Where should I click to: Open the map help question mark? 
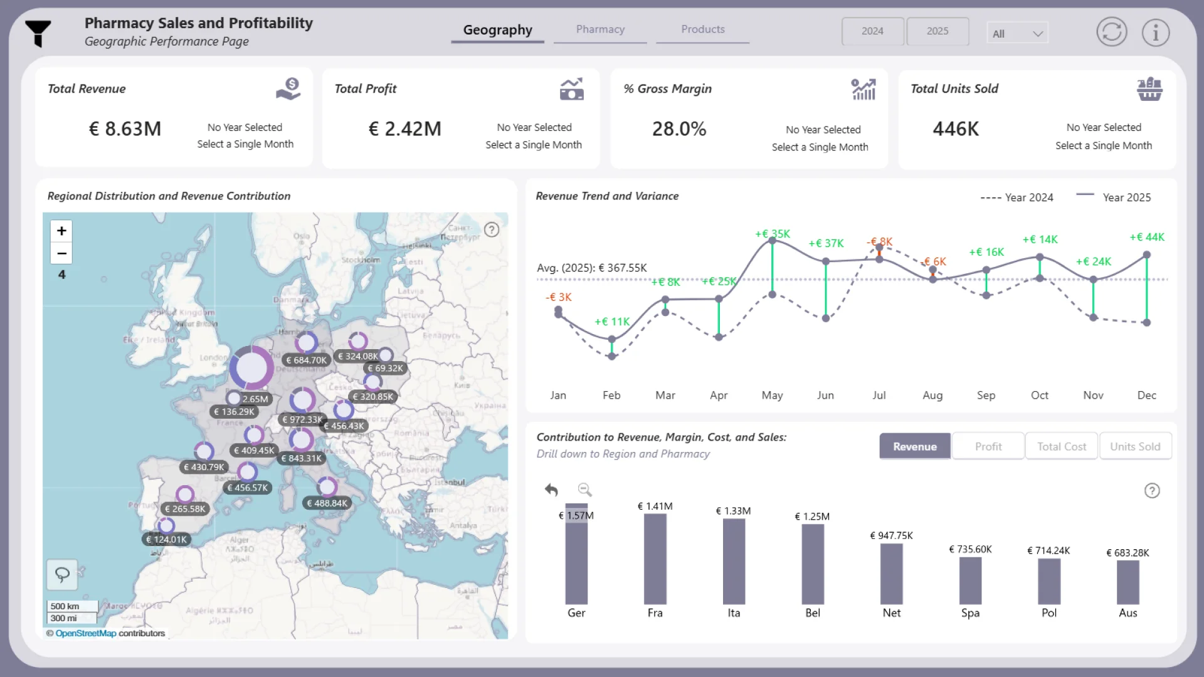[492, 229]
